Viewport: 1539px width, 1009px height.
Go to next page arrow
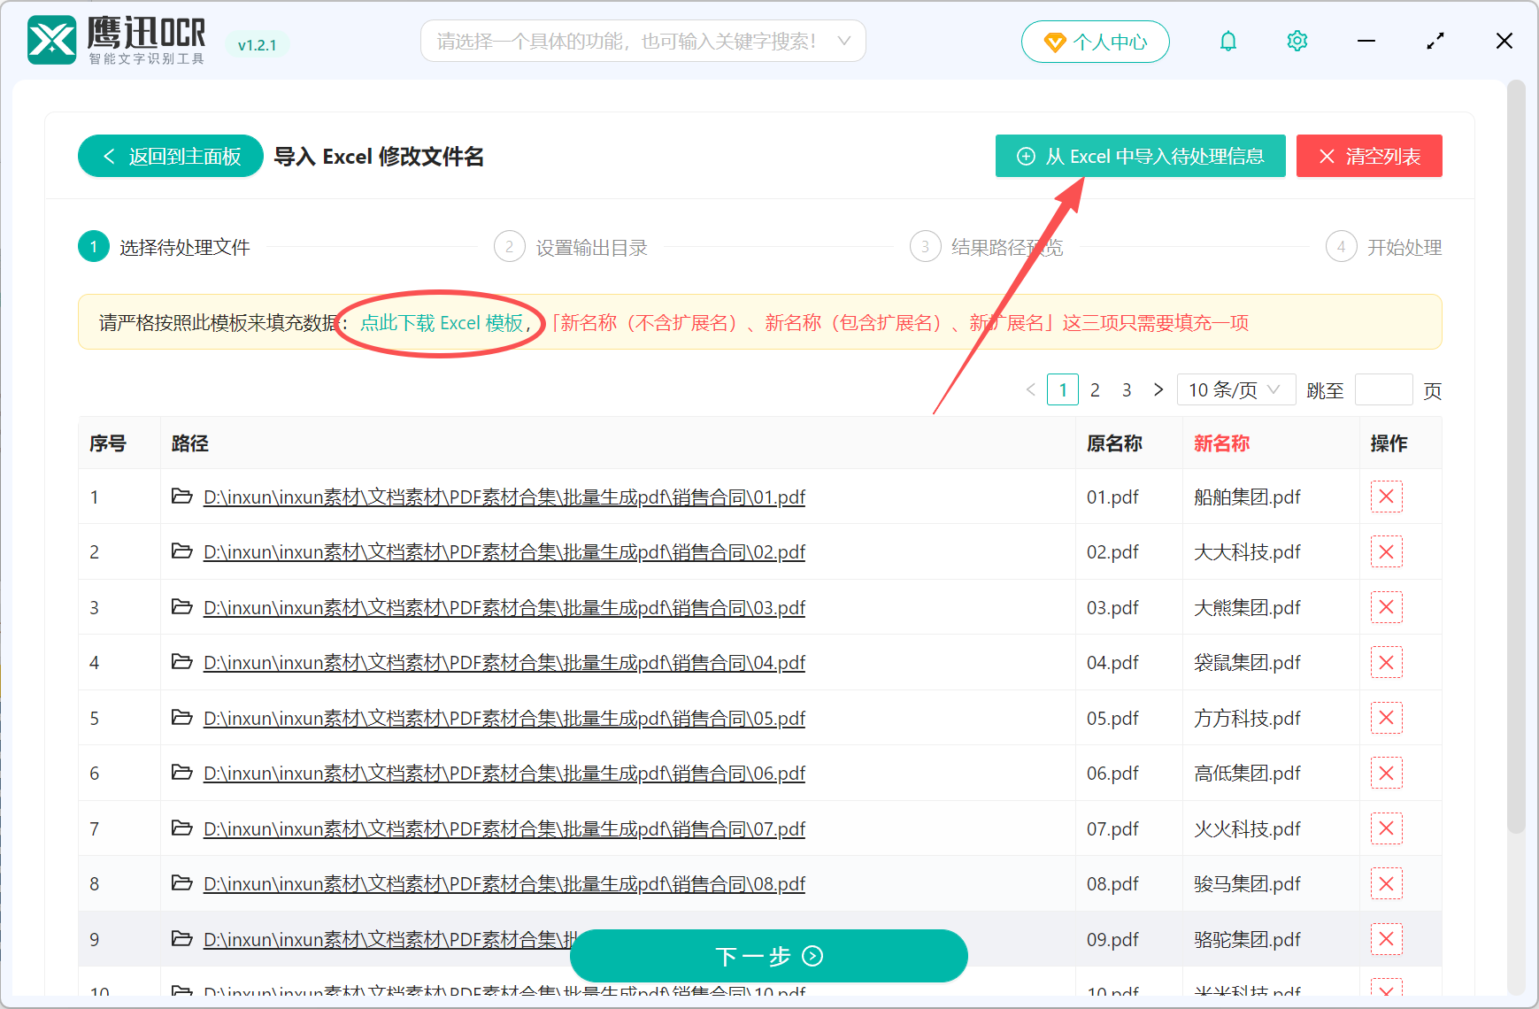click(1158, 389)
